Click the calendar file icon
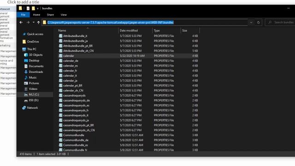295x166 pixels. click(x=60, y=56)
